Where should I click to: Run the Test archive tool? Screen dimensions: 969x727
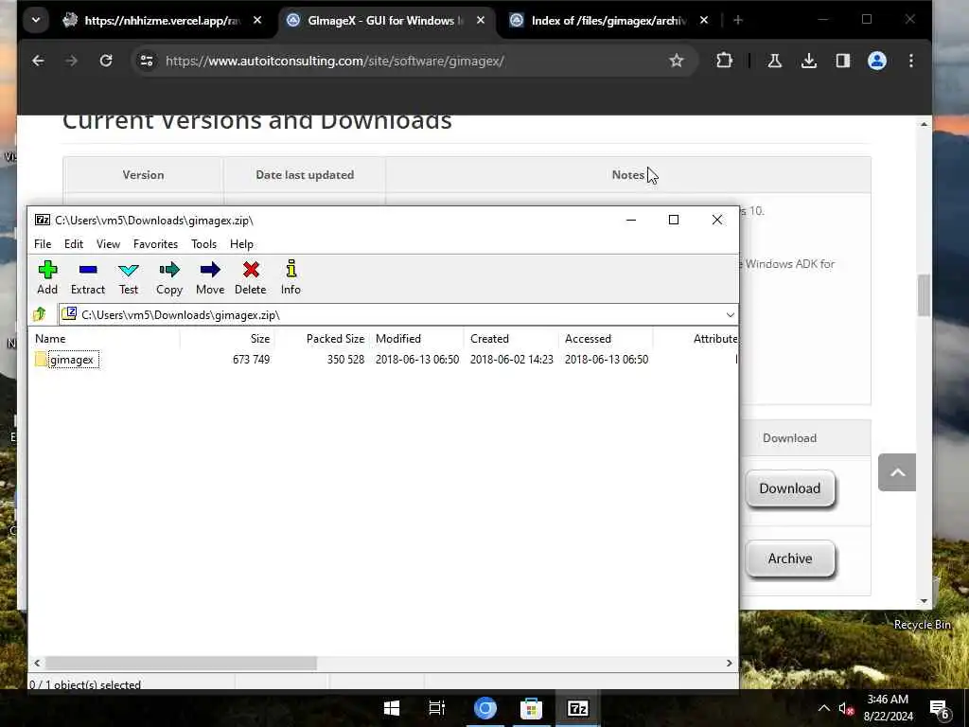pyautogui.click(x=129, y=277)
